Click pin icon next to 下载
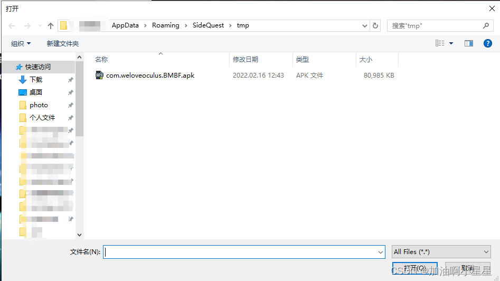 (x=70, y=80)
